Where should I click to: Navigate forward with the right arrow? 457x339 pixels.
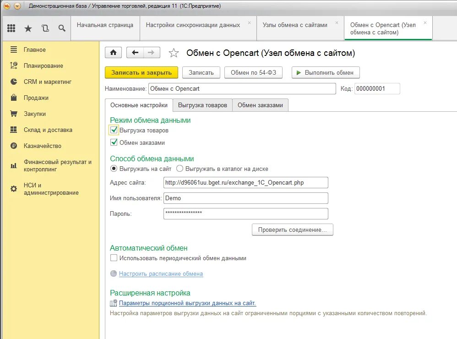(151, 53)
